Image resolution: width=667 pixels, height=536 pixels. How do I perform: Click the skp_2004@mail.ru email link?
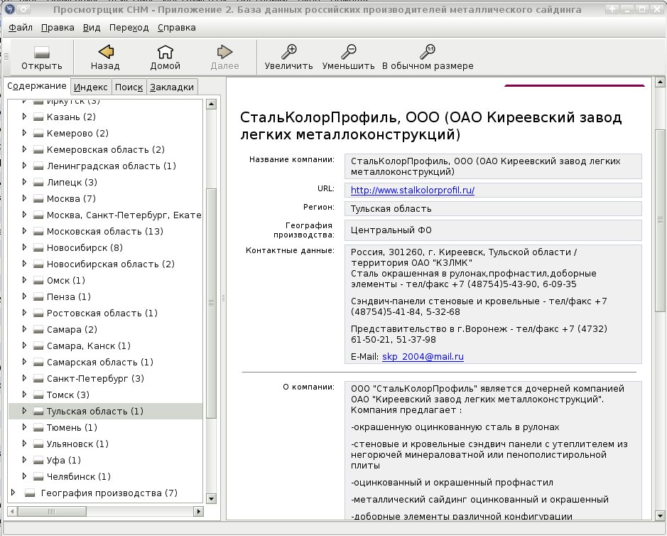coord(423,357)
